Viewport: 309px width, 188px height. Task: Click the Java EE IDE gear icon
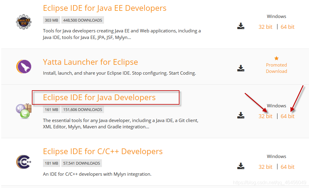[24, 22]
